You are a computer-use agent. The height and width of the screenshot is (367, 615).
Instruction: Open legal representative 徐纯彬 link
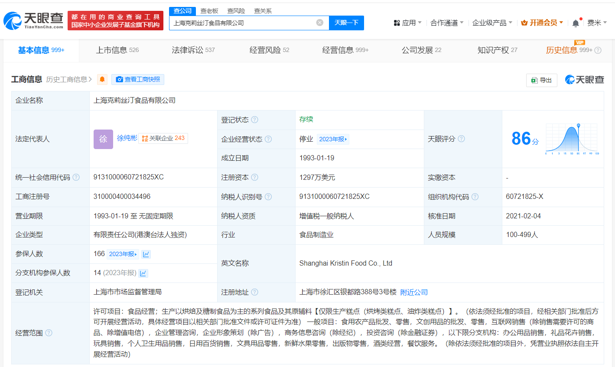tap(127, 138)
